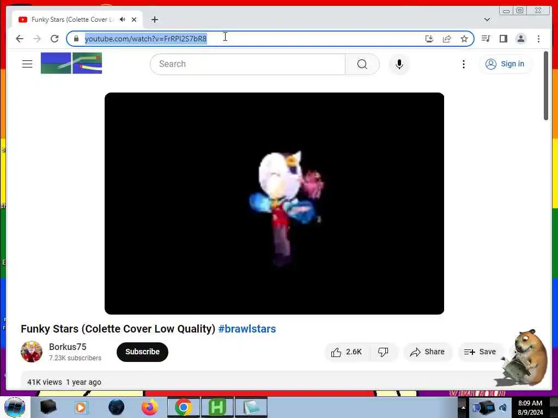This screenshot has height=418, width=558.
Task: Open the notepad-like taskbar app
Action: (251, 407)
